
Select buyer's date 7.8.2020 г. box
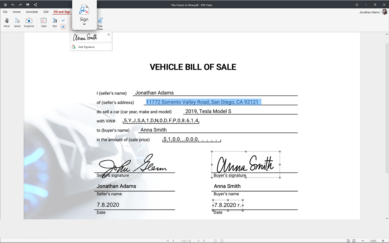point(228,205)
